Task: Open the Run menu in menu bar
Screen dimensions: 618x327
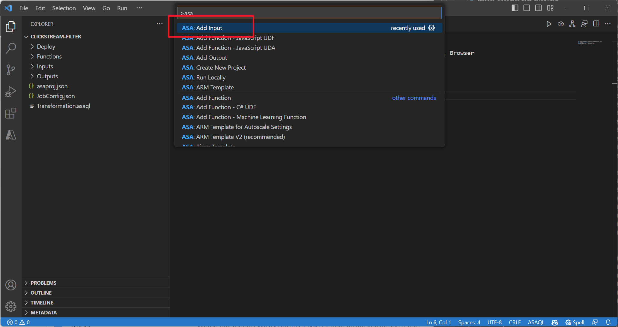Action: pos(122,8)
